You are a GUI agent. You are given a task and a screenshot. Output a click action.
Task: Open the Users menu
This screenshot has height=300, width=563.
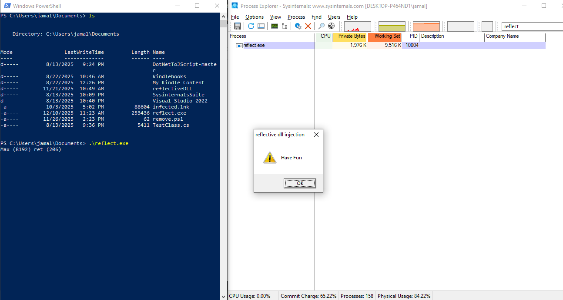tap(334, 17)
